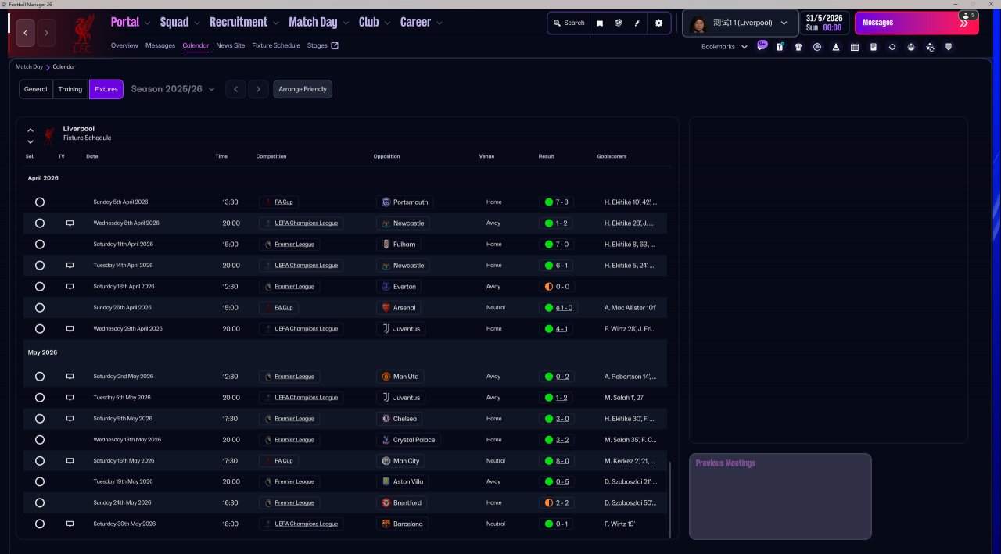Select the Chelsea fixture radio button

coord(40,419)
